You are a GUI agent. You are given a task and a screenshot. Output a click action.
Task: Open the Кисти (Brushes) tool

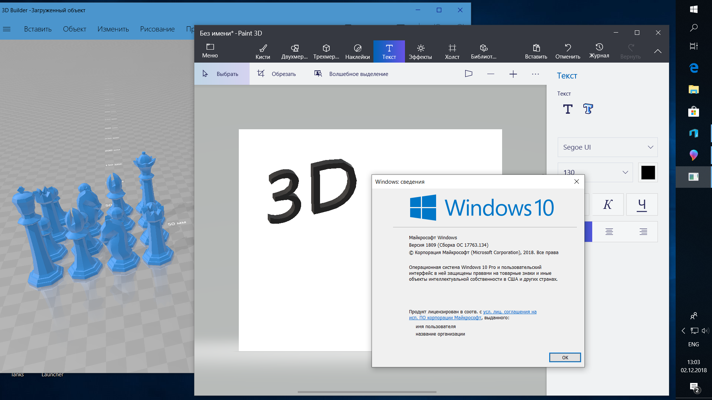(263, 51)
